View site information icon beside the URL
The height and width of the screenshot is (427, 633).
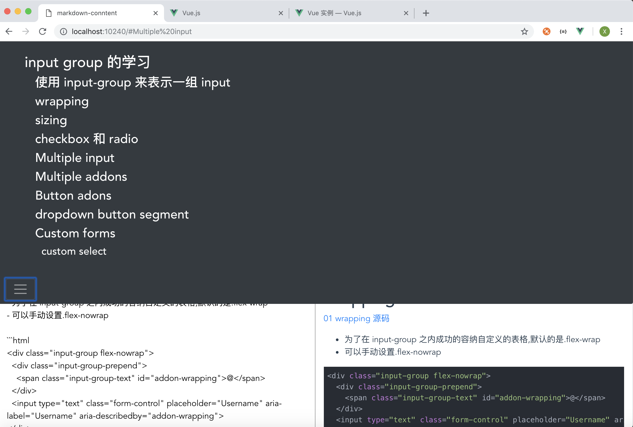tap(63, 31)
